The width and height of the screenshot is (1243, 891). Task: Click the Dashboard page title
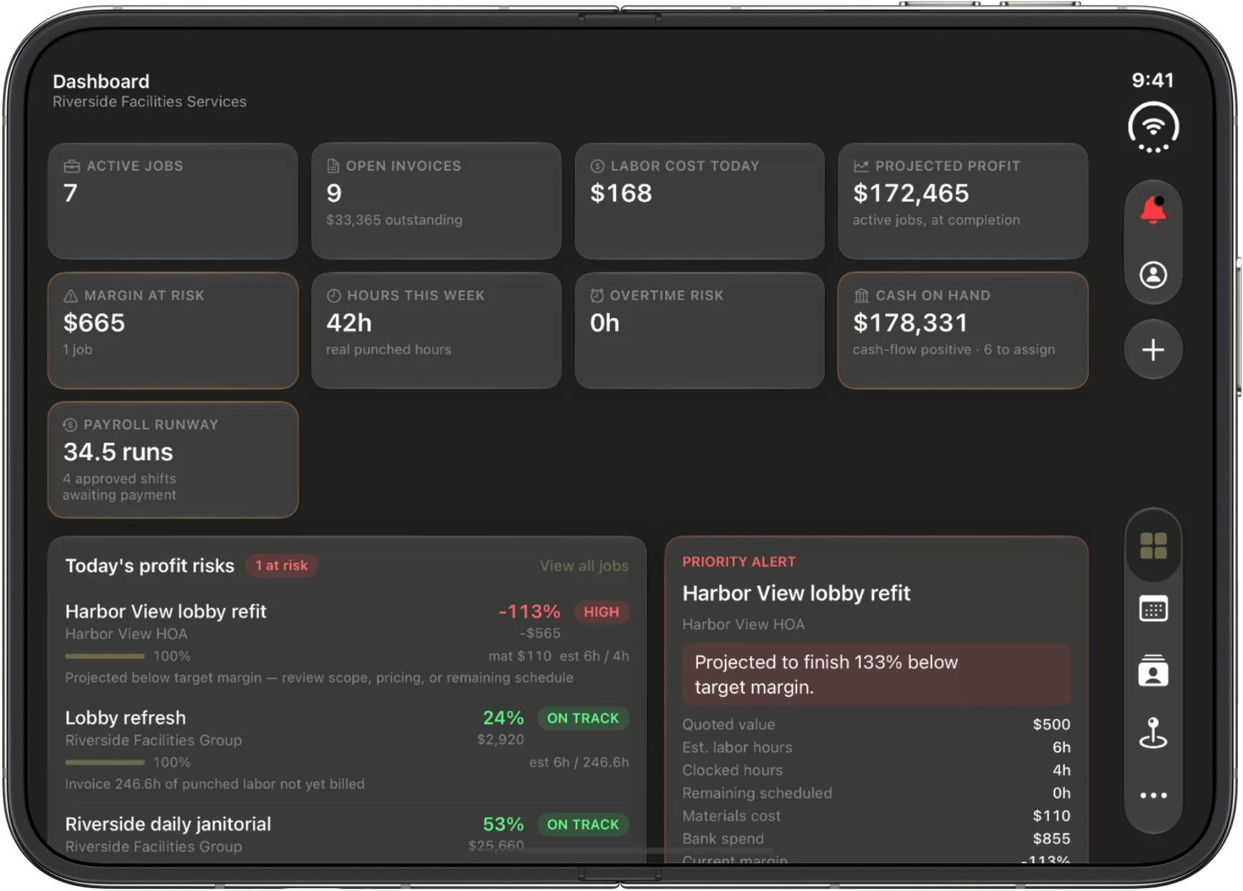(x=101, y=81)
